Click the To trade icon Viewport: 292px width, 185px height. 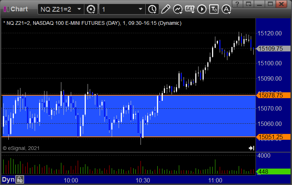[214, 9]
